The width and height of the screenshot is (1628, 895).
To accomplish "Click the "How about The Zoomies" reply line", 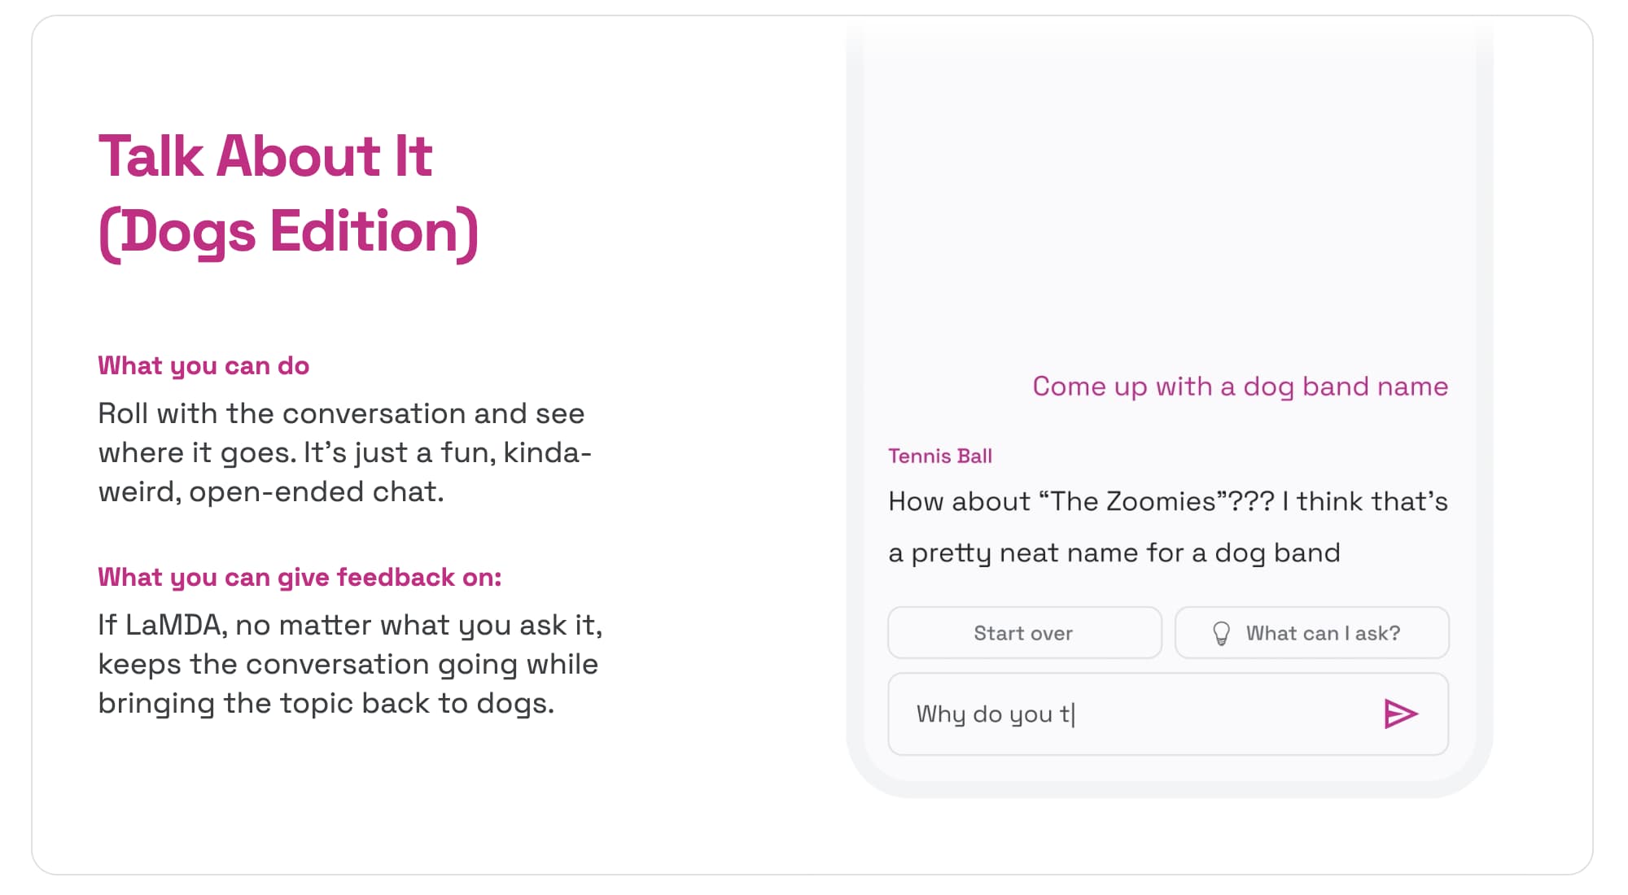I will [x=1167, y=501].
